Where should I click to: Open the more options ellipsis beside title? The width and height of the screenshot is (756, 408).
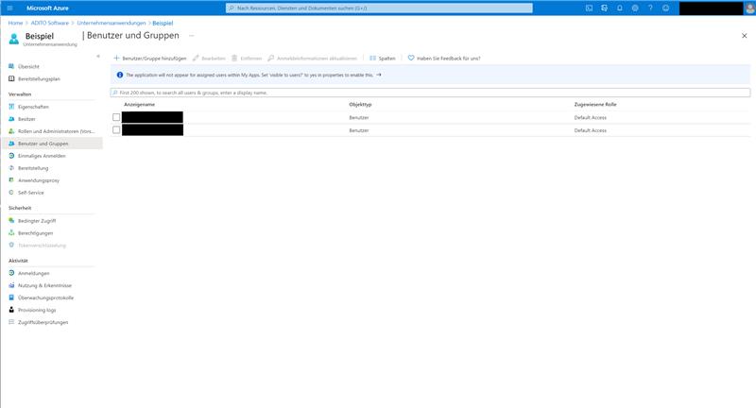pos(192,36)
